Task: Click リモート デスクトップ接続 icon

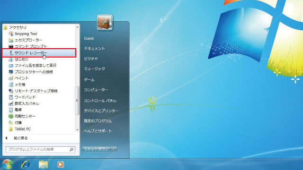Action: coord(11,91)
